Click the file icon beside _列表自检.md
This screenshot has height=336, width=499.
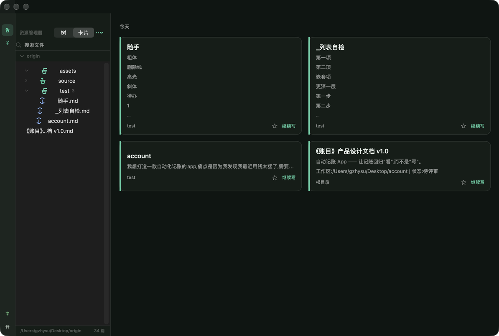click(x=40, y=111)
